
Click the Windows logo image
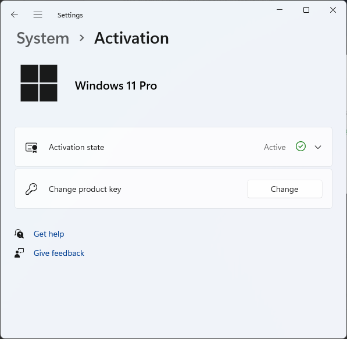[39, 83]
